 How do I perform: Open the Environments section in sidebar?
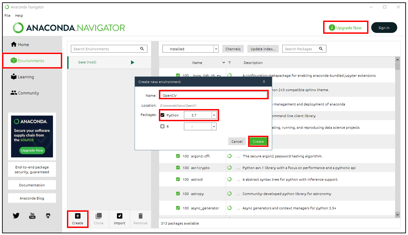pyautogui.click(x=32, y=61)
